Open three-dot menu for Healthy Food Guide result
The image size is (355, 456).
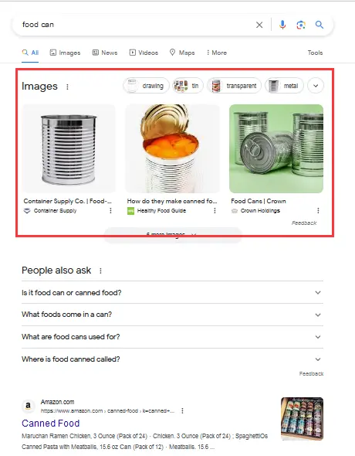[x=215, y=210]
